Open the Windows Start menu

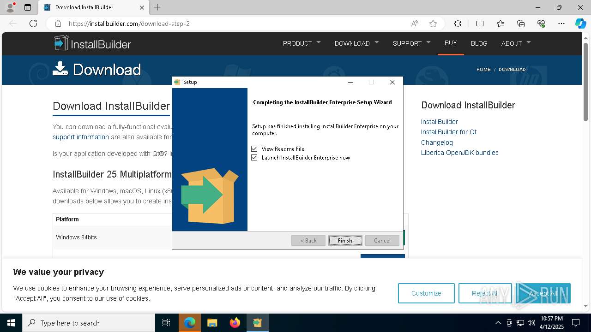(11, 323)
